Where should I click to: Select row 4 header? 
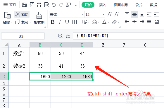point(4,83)
